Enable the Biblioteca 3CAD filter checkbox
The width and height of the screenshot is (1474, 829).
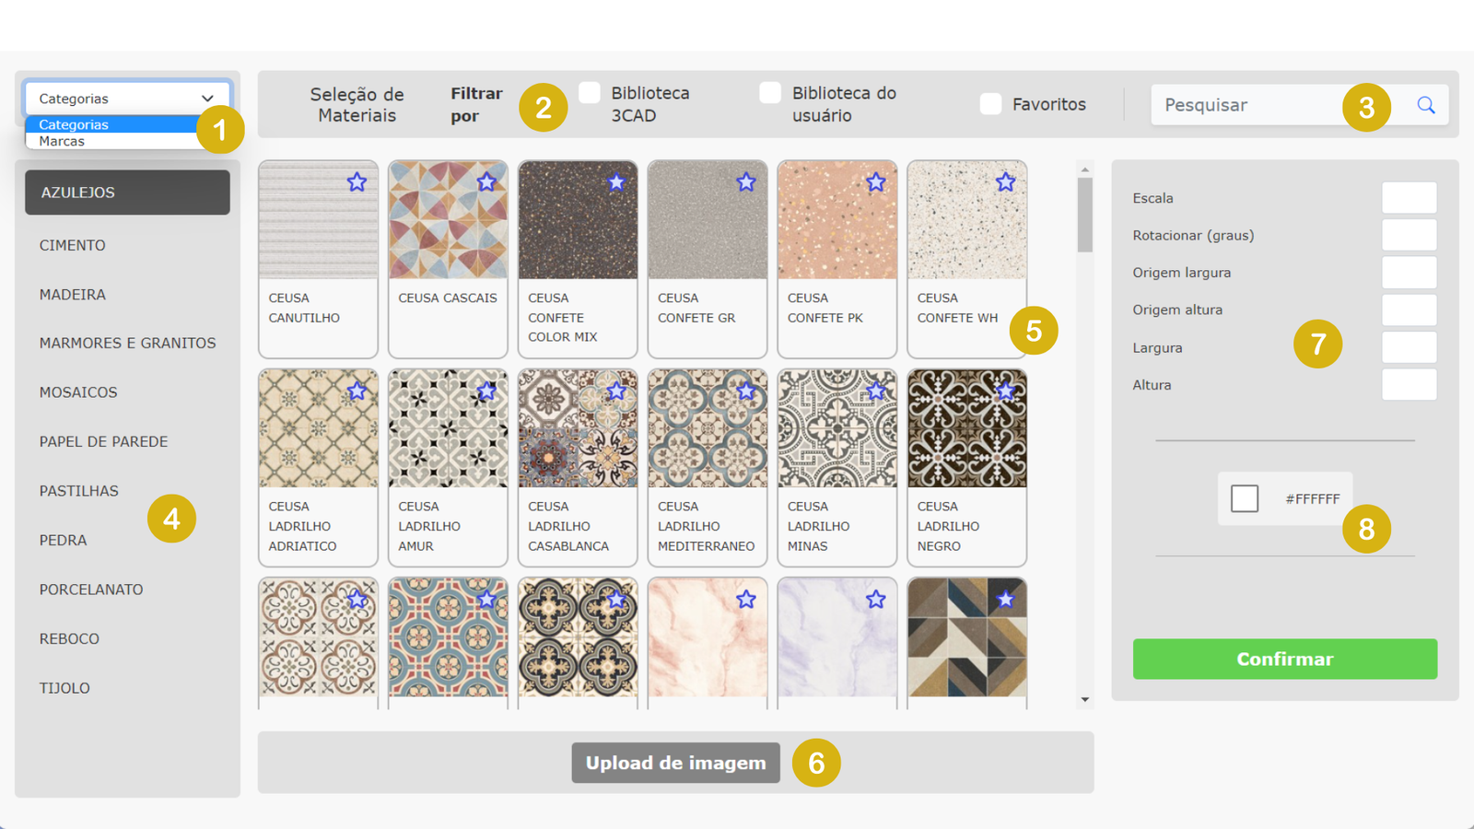[x=590, y=93]
